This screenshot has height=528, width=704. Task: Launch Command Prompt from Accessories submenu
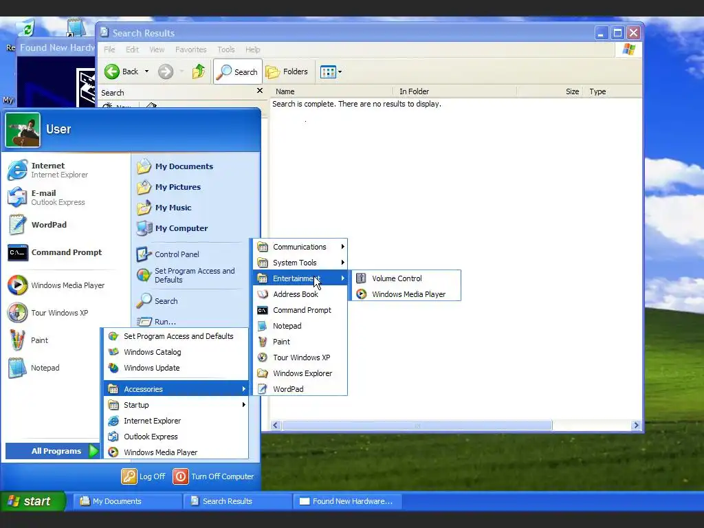coord(300,310)
